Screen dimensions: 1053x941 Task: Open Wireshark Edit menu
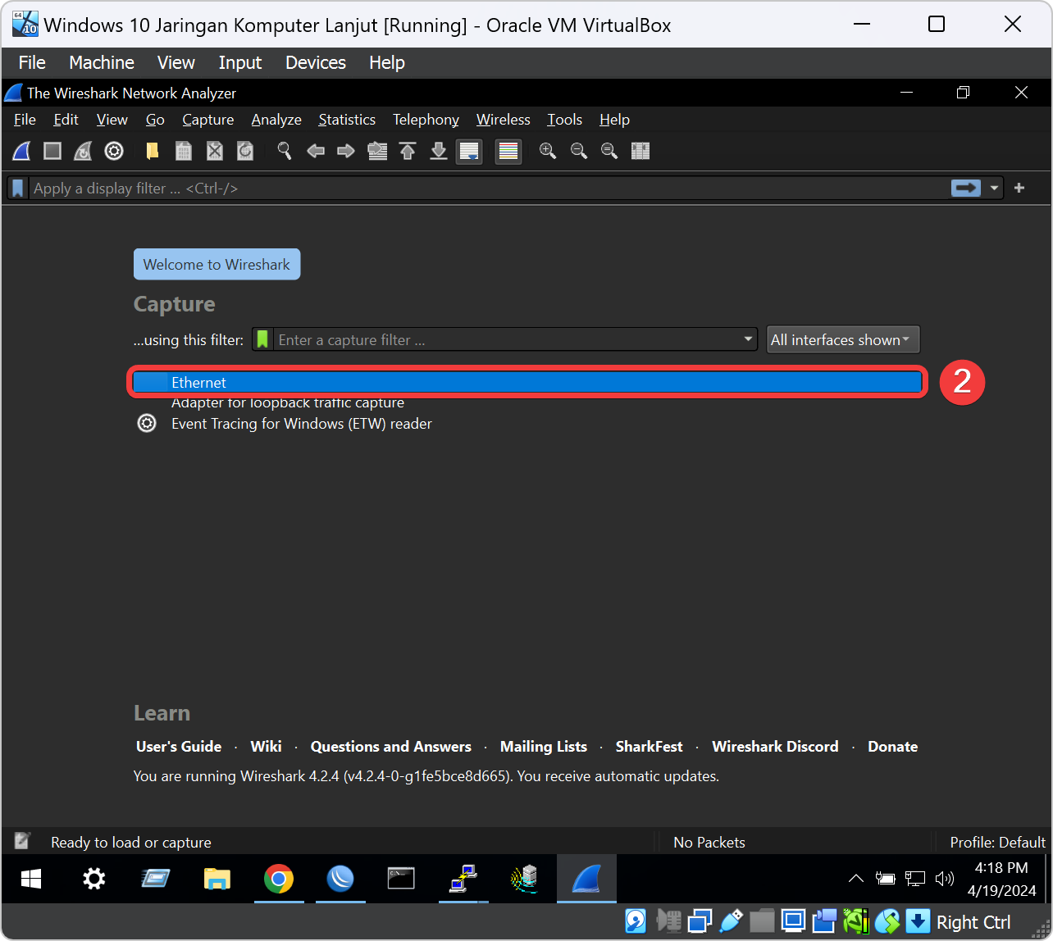point(66,120)
